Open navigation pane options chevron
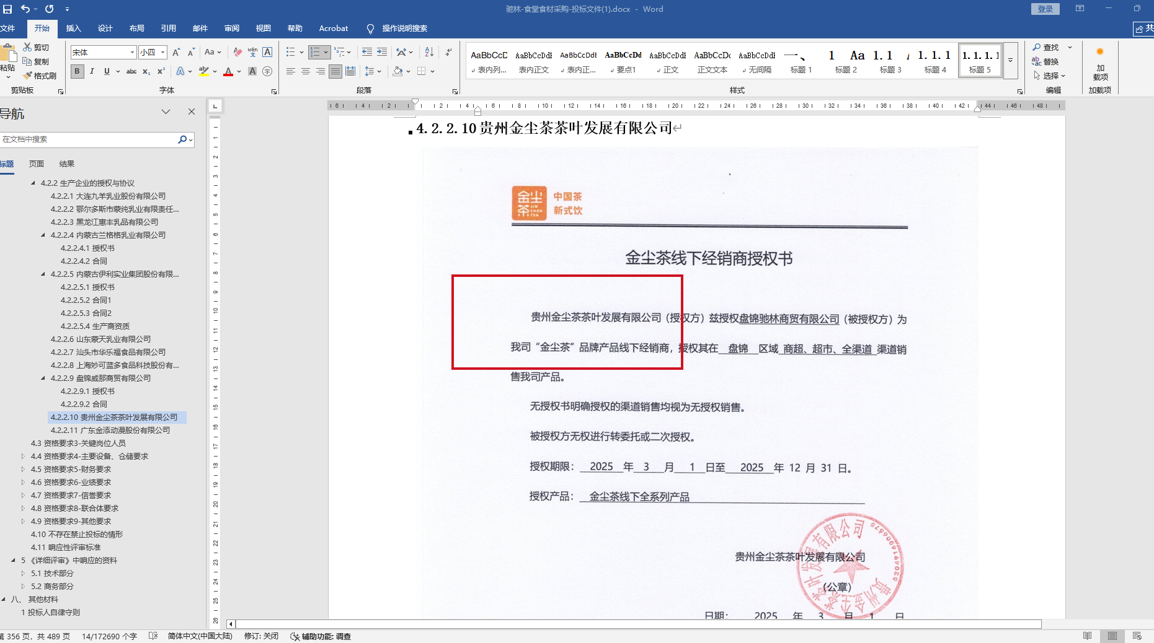Screen dimensions: 1154x643 tap(166, 112)
